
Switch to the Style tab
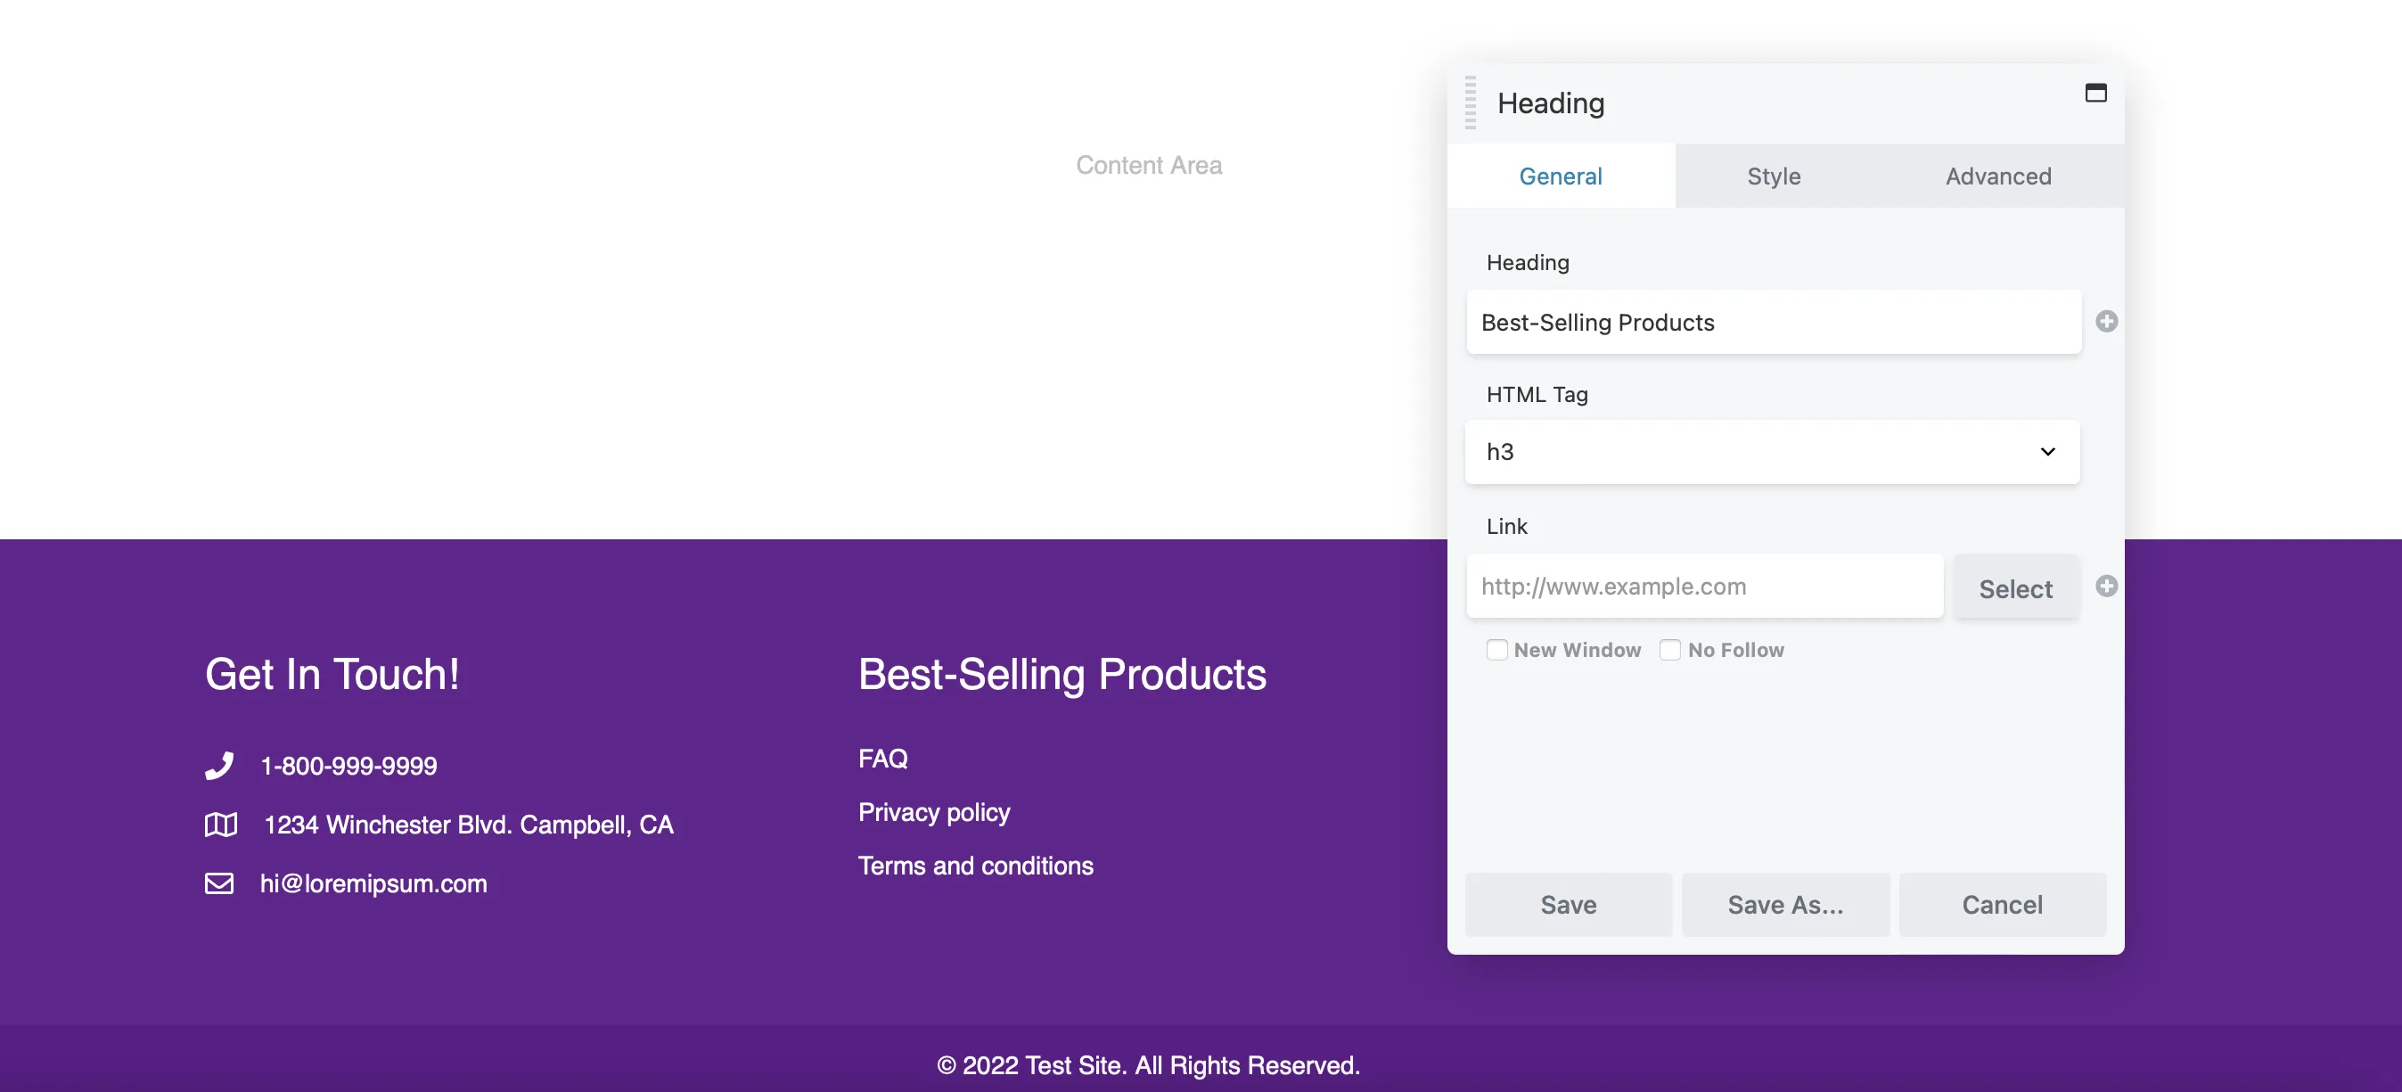pos(1774,175)
